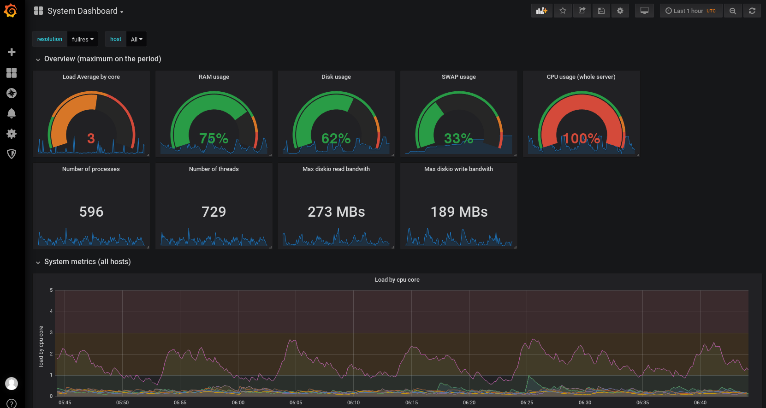
Task: Open the user profile avatar
Action: pos(12,383)
